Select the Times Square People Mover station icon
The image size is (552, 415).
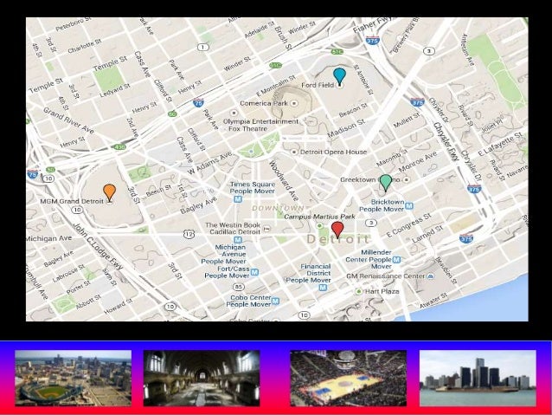[x=238, y=199]
